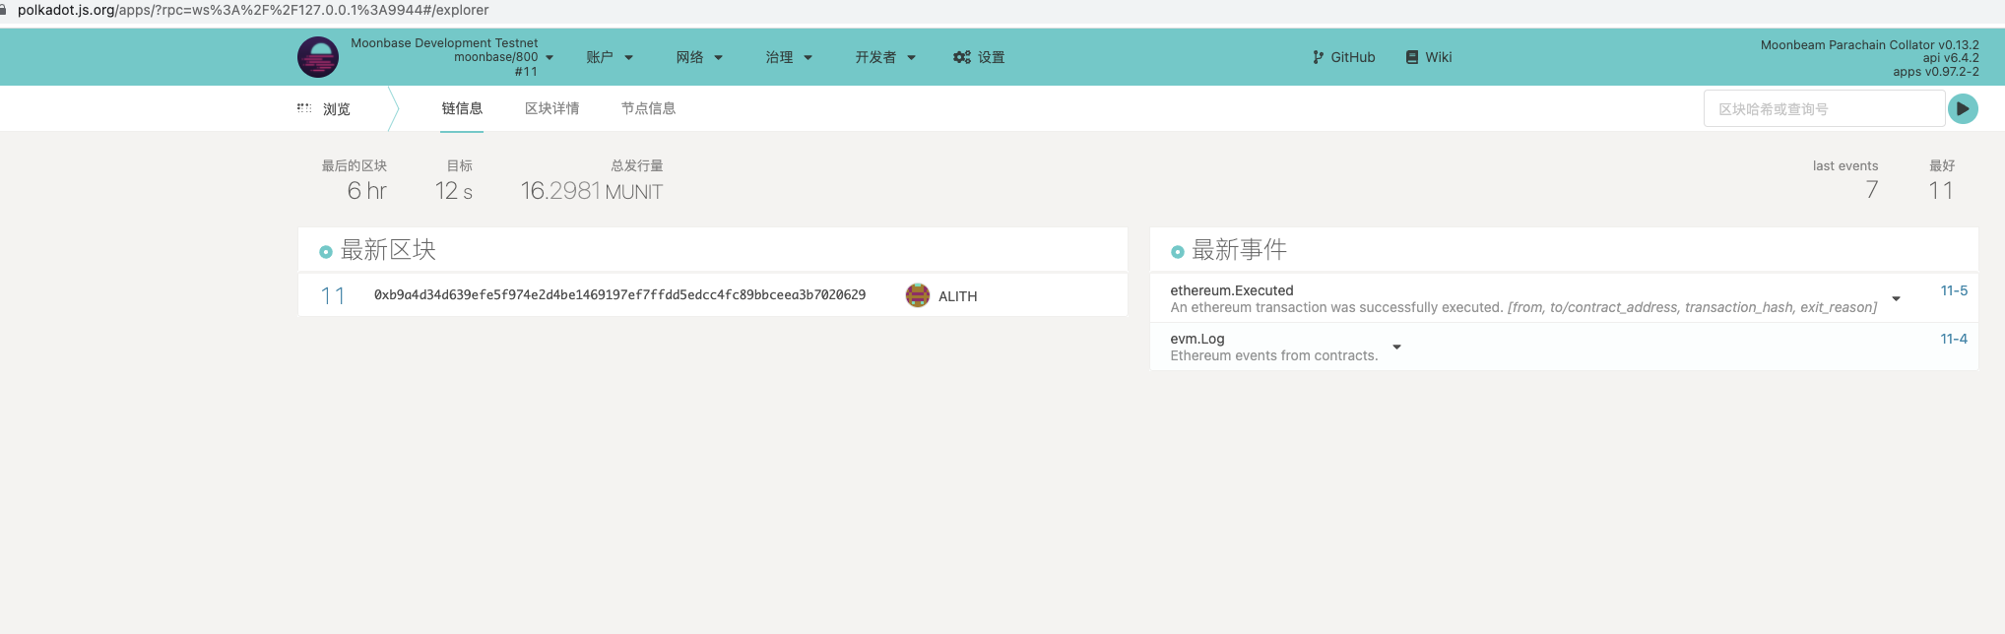The width and height of the screenshot is (2005, 634).
Task: Expand the evm.Log event details
Action: [1396, 347]
